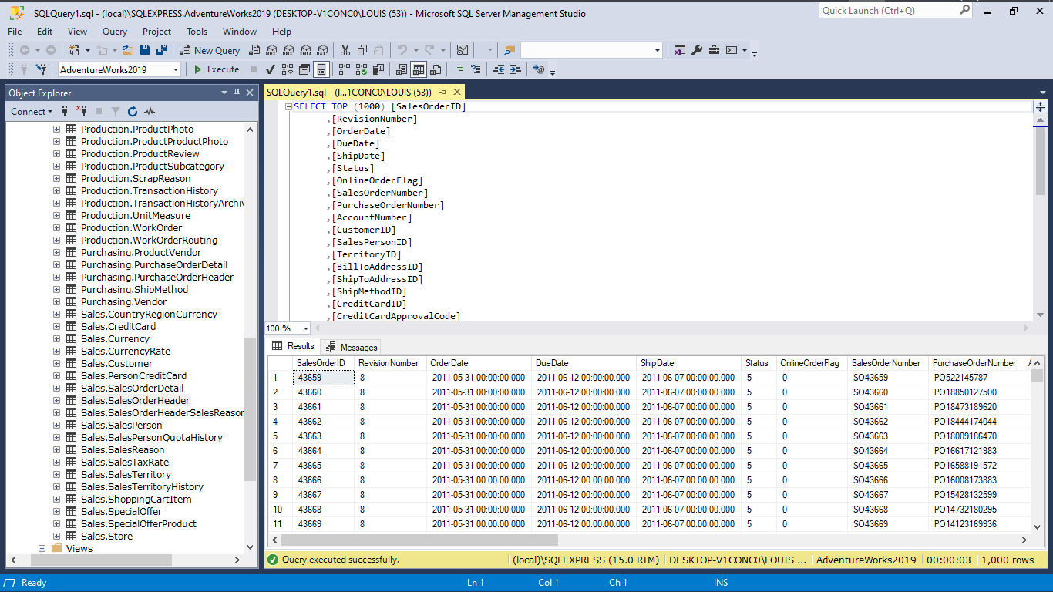Open the solution configurations combo box
This screenshot has height=592, width=1053.
[x=591, y=50]
